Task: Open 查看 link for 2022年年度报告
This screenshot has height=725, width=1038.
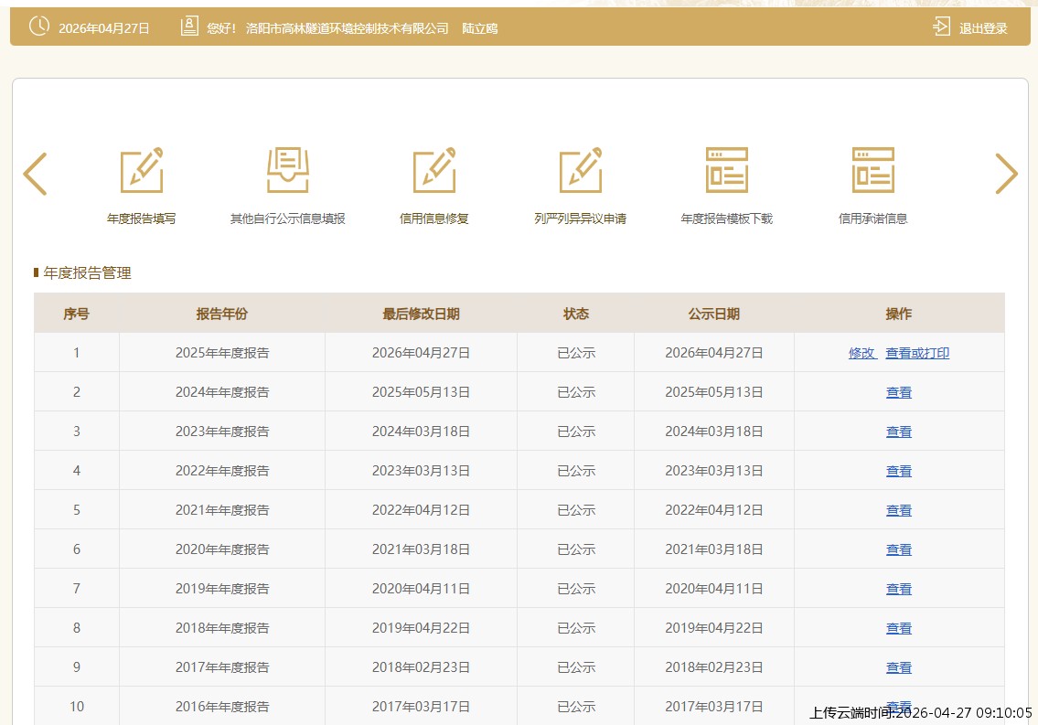Action: click(899, 471)
